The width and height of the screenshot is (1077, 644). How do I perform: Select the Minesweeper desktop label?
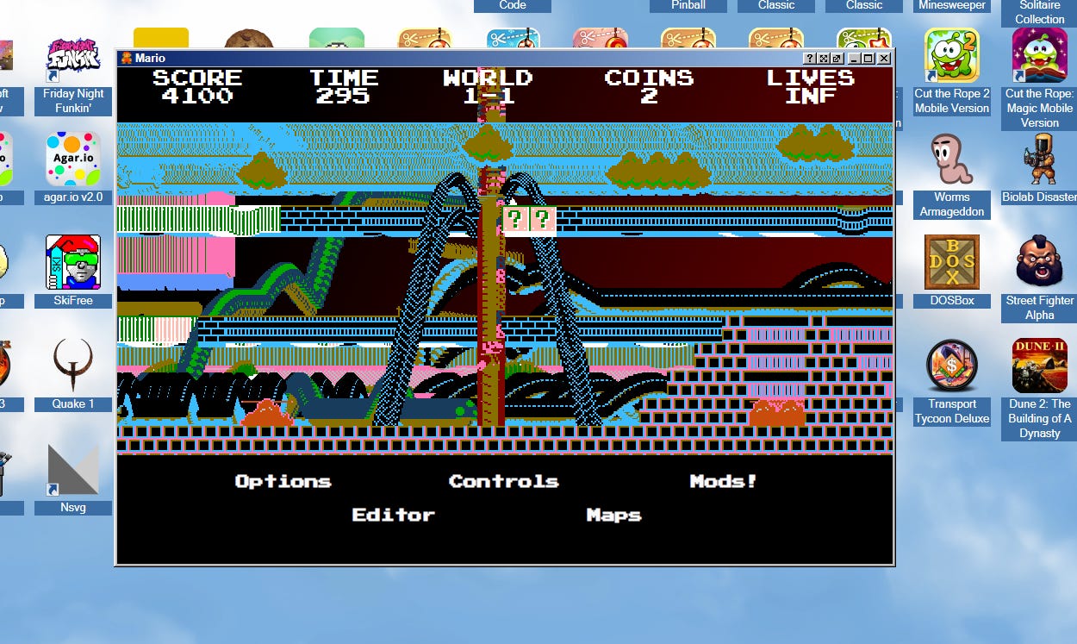[x=952, y=5]
